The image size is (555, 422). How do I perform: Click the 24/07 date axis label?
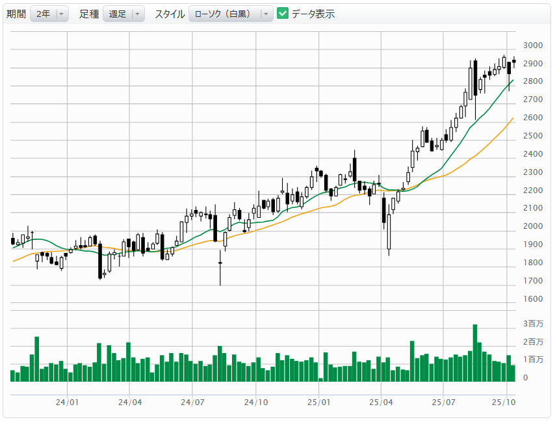(192, 402)
